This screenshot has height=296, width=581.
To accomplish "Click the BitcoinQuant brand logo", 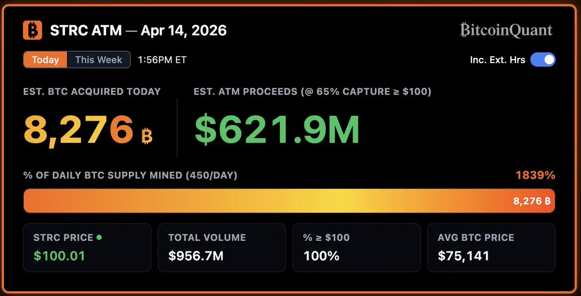I will 506,31.
